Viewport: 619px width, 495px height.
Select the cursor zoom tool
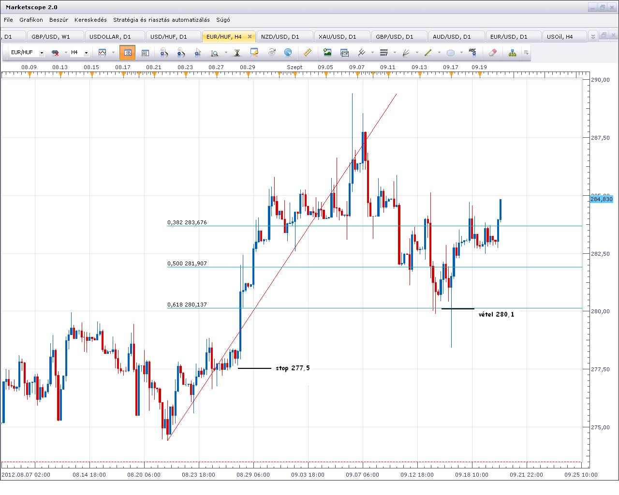point(198,53)
